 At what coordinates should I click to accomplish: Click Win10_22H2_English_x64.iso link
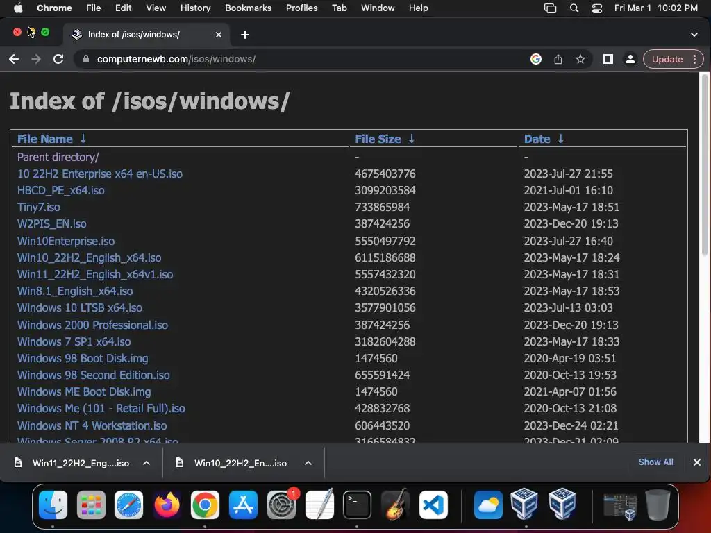click(90, 257)
